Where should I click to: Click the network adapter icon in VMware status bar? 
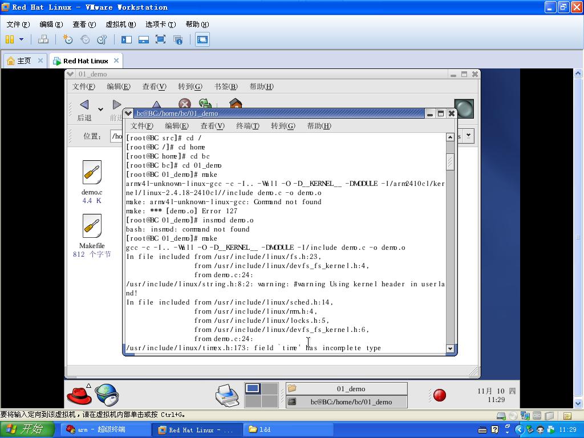pyautogui.click(x=525, y=416)
